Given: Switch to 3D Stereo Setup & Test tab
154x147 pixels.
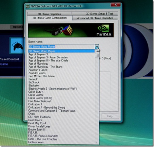Looking at the screenshot, I should [95, 14].
